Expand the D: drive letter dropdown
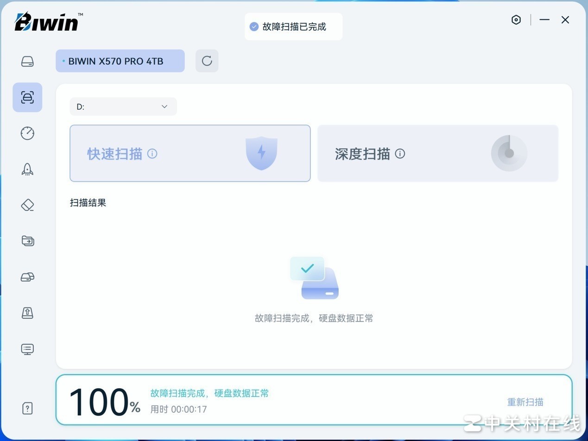Screen dimensions: 588x441 123,107
